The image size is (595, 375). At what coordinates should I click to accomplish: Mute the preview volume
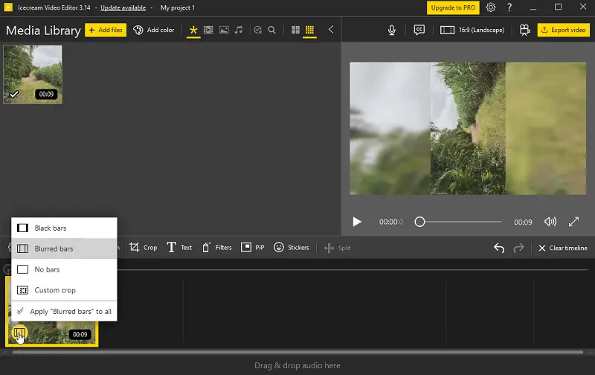(x=550, y=222)
